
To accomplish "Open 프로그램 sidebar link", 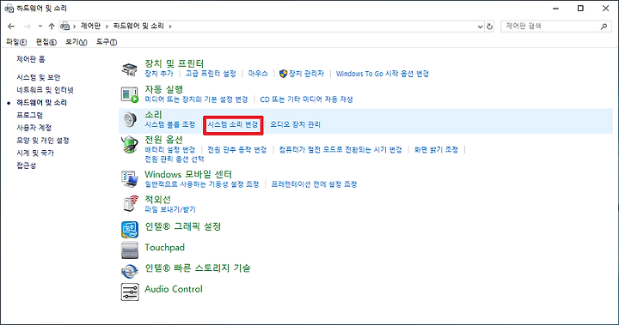I will pos(29,115).
